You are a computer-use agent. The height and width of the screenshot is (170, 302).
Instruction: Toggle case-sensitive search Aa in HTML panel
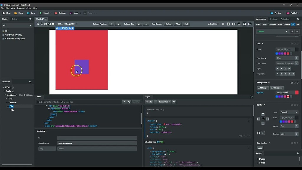point(129,102)
